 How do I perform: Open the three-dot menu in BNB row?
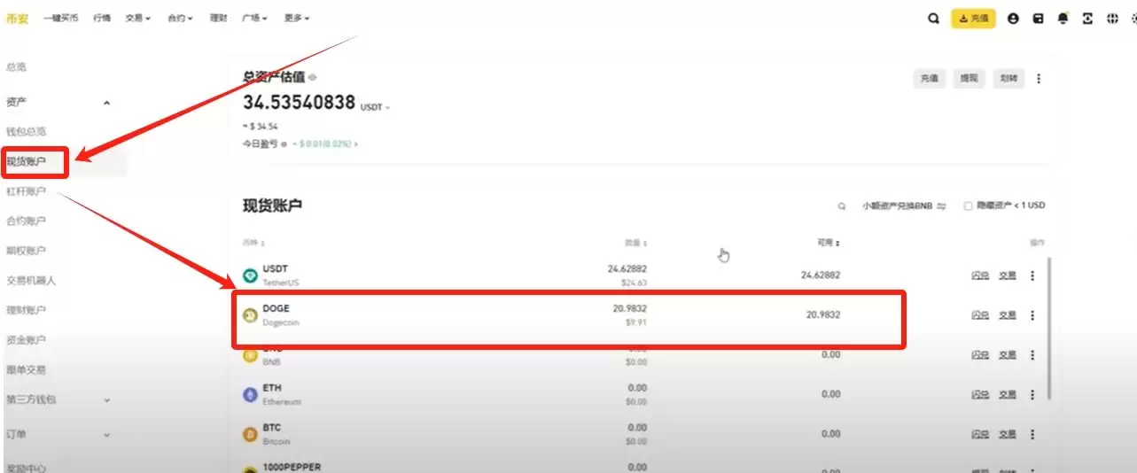tap(1032, 355)
